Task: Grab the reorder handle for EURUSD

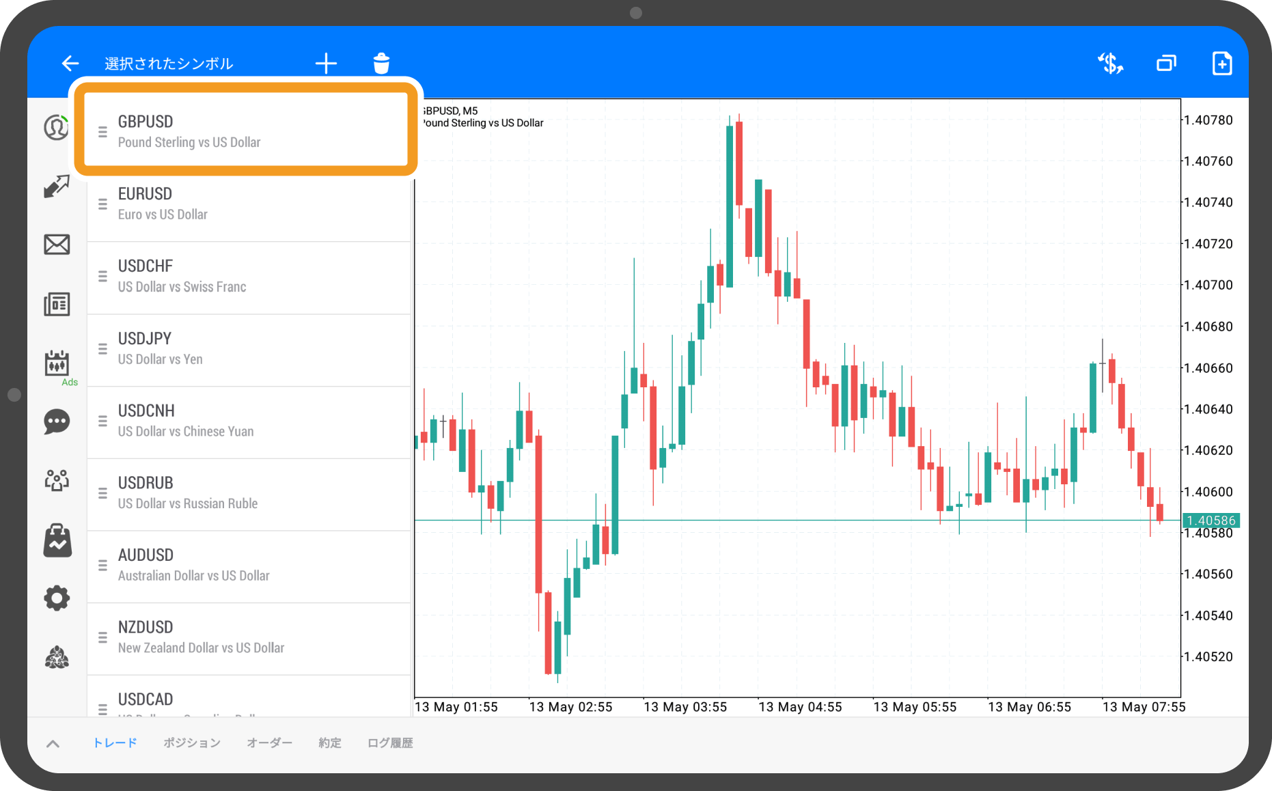Action: [x=102, y=204]
